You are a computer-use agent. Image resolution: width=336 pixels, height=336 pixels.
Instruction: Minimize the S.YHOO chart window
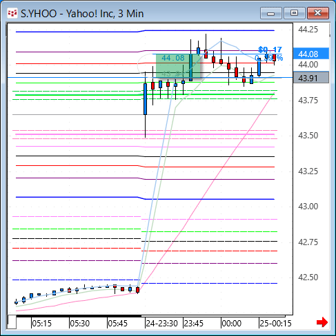coord(271,13)
